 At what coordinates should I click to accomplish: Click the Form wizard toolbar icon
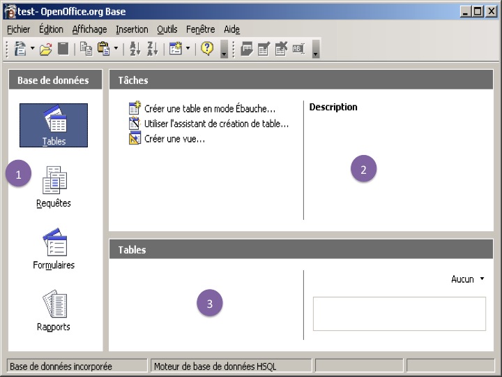(176, 49)
